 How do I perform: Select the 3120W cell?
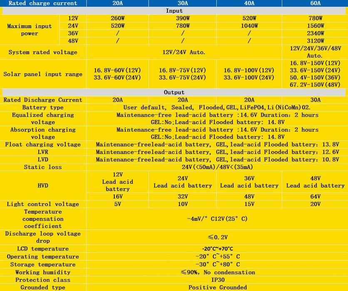pos(316,41)
